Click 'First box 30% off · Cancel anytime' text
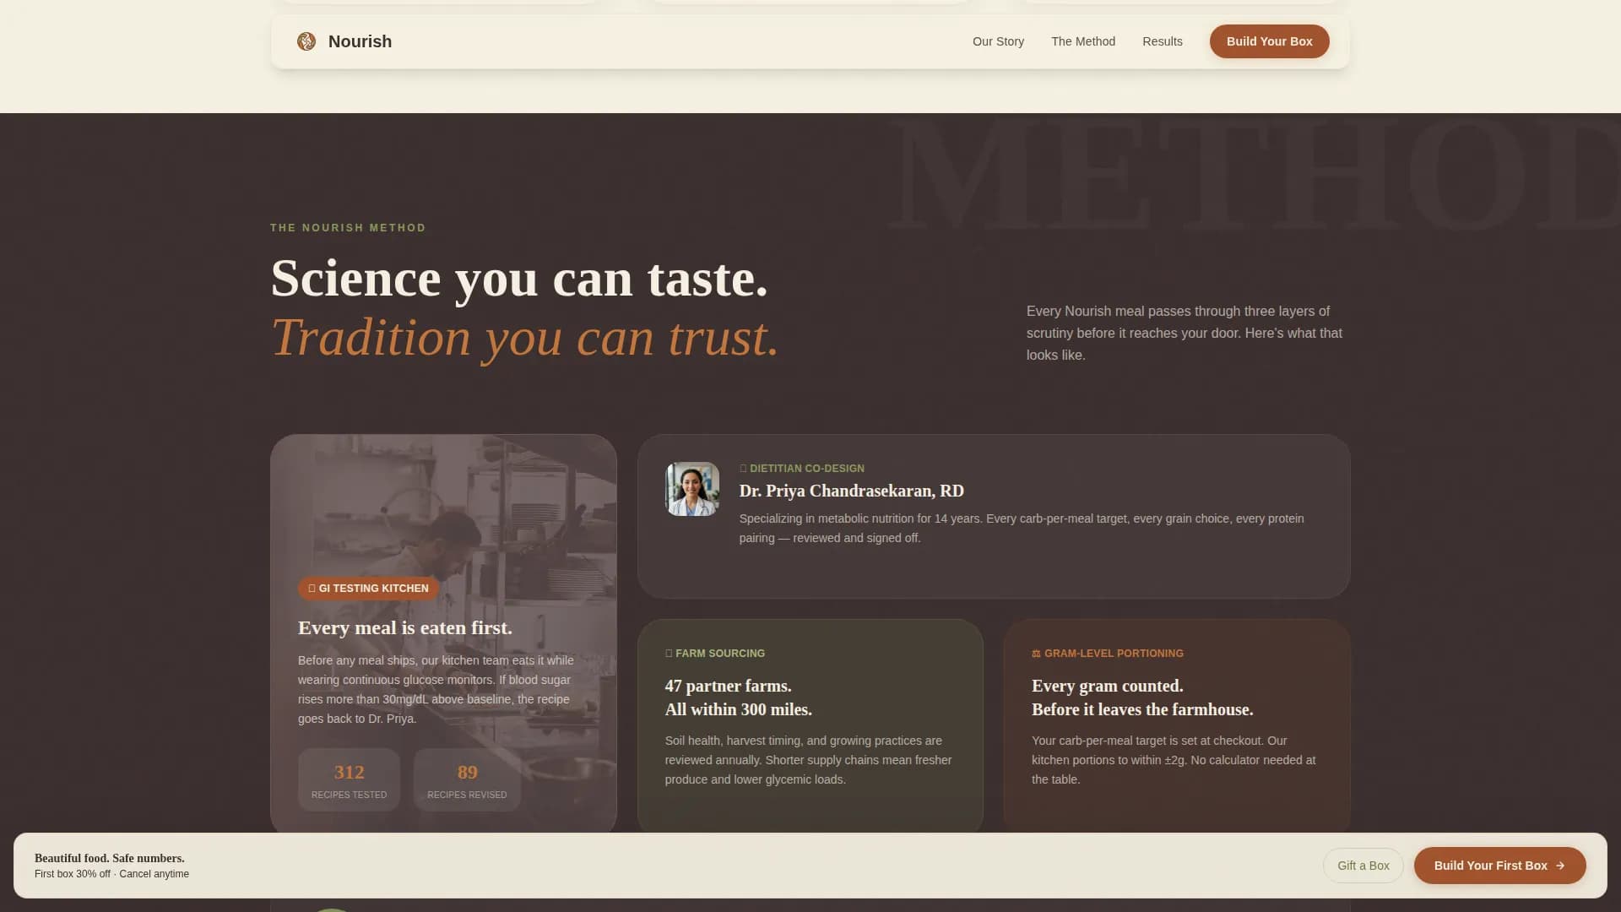The width and height of the screenshot is (1621, 912). coord(111,874)
